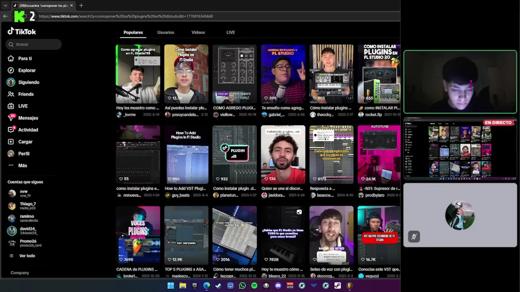Open 'Te enseño como agreg...' video thumbnail

coord(283,74)
